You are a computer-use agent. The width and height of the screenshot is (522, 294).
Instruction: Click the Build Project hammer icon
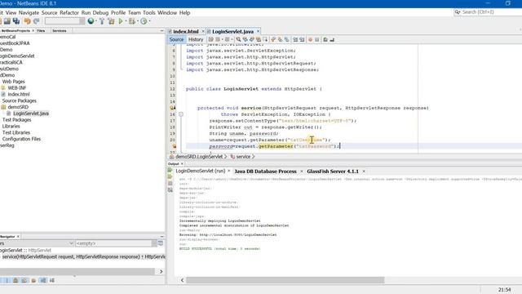point(102,21)
